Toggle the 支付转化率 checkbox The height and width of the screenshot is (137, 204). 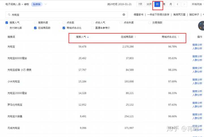coord(7,28)
